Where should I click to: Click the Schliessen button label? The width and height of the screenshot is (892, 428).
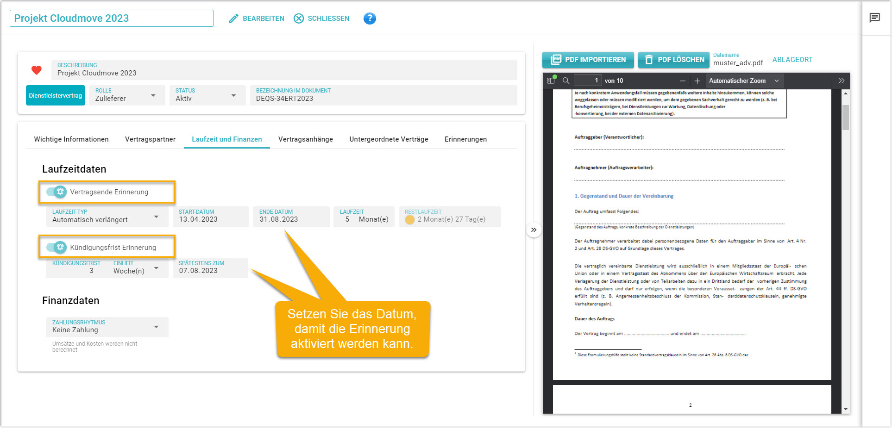pyautogui.click(x=328, y=19)
